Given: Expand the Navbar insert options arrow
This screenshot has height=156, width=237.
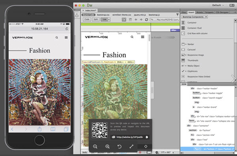Looking at the screenshot, I should [186, 44].
